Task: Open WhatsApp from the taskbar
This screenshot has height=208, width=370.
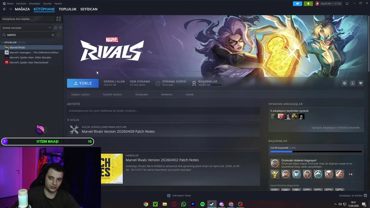Action: [x=184, y=204]
